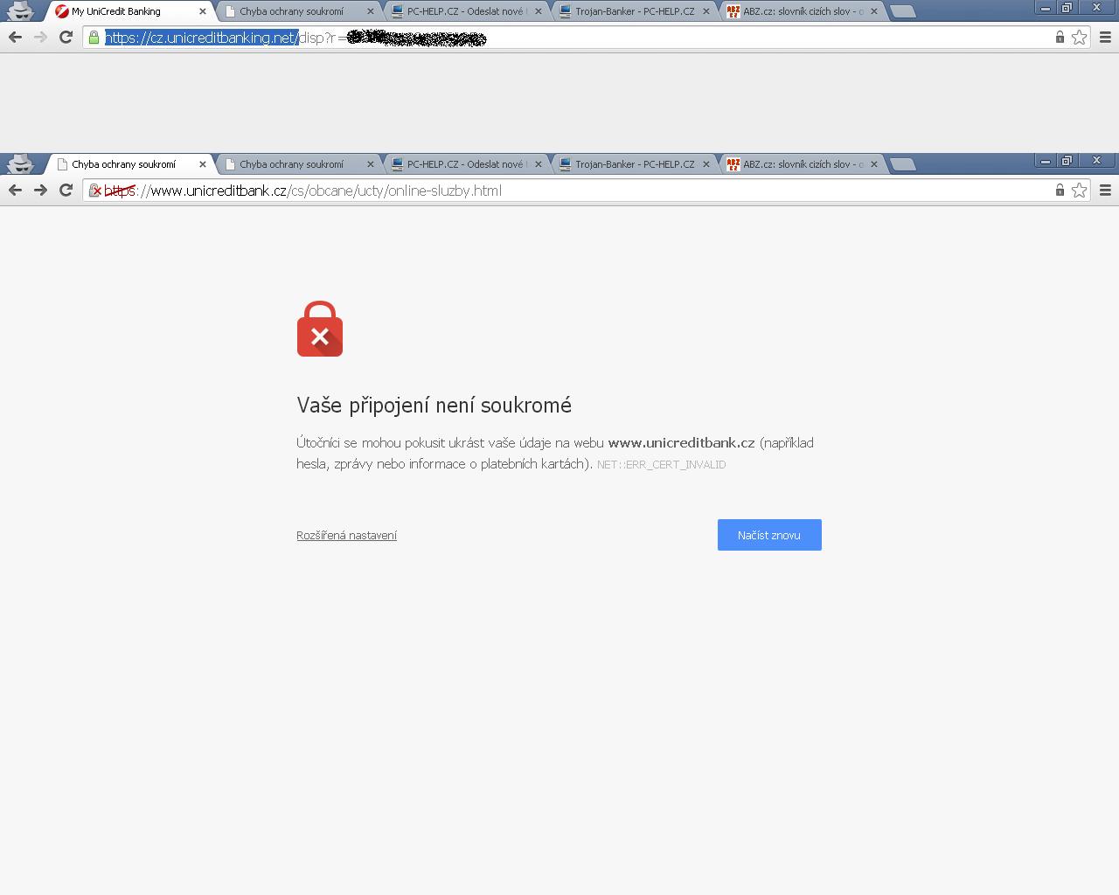Click the www.unicreditbank.cz address bar
Viewport: 1119px width, 895px height.
[577, 191]
